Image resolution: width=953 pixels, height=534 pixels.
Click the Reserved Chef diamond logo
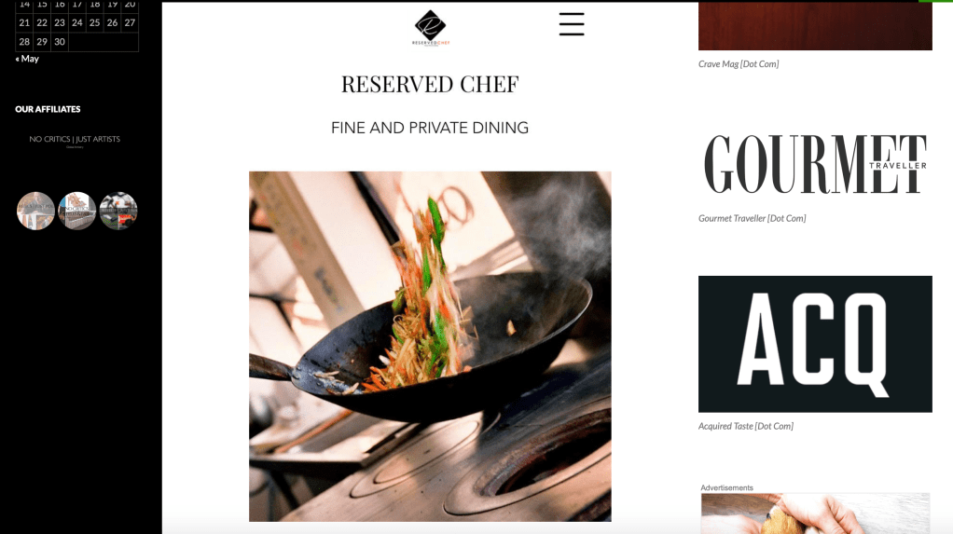click(x=430, y=27)
